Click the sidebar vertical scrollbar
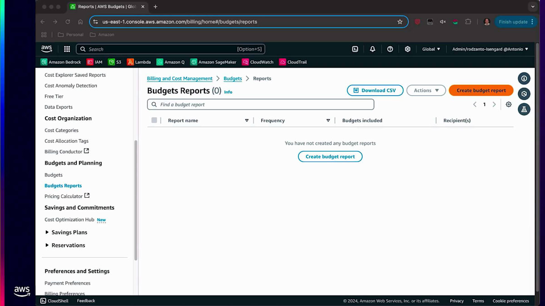The image size is (545, 306). coord(135,199)
